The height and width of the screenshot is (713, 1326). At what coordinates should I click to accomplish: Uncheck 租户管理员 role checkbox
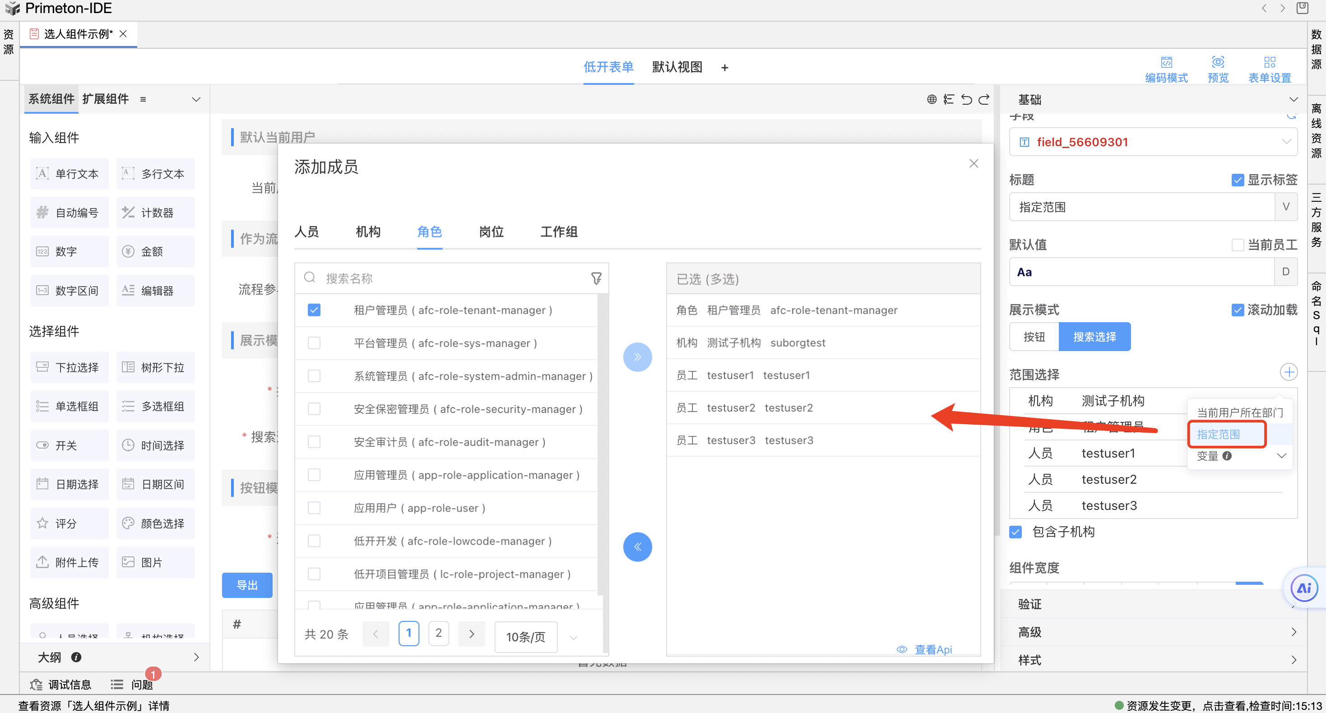coord(314,310)
